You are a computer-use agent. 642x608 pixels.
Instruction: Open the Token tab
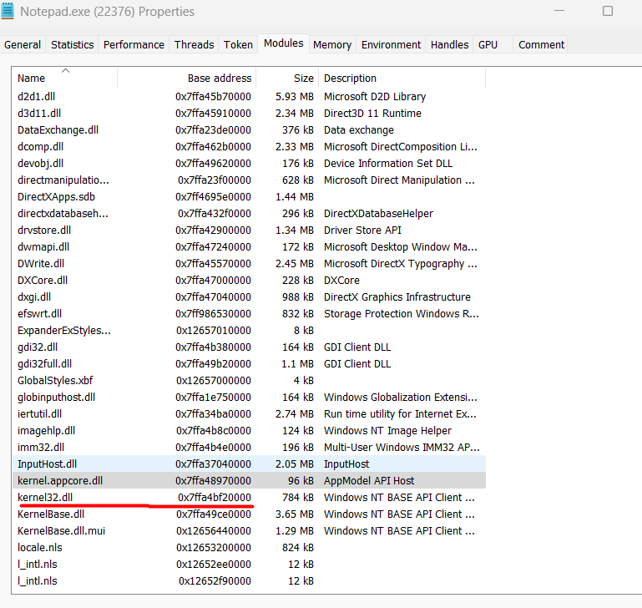tap(238, 44)
